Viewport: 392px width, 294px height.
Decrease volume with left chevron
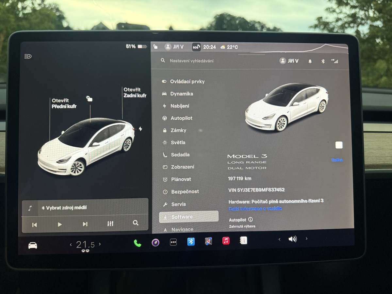pos(279,239)
